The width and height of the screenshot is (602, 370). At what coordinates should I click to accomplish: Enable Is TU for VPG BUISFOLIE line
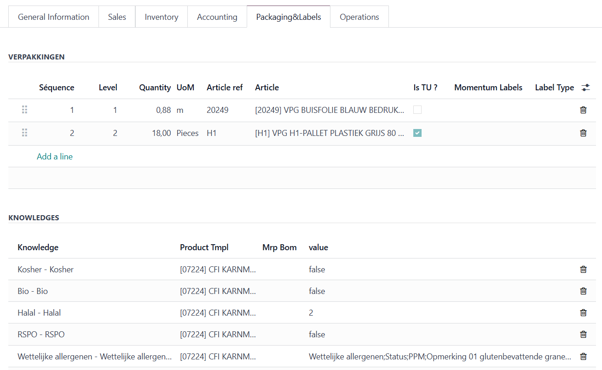[417, 110]
